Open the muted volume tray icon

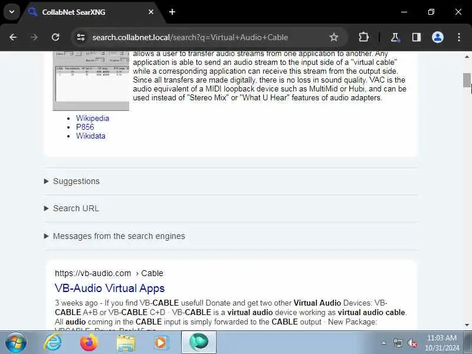click(x=412, y=343)
